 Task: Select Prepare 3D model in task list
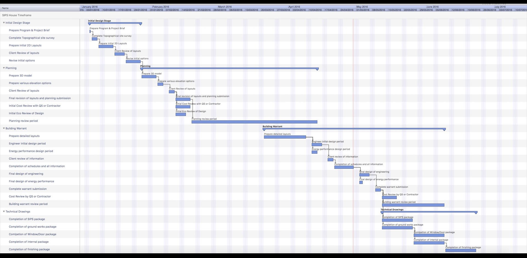point(20,76)
